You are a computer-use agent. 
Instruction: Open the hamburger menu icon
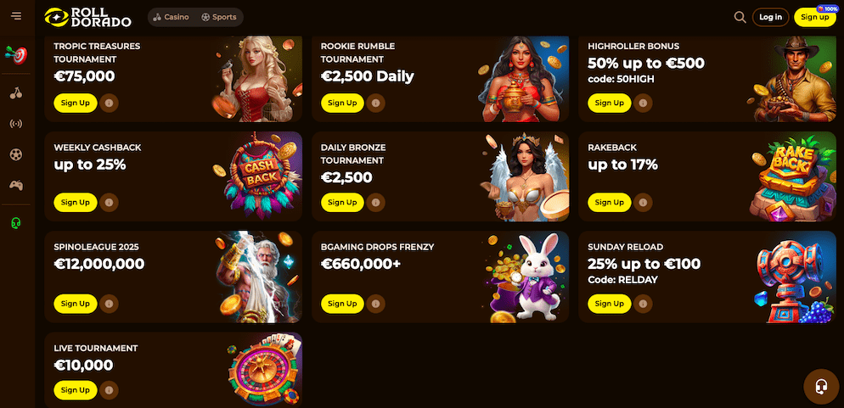pos(16,16)
